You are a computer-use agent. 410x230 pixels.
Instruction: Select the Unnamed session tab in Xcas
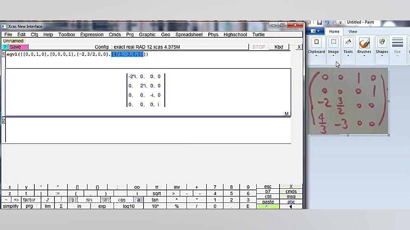pyautogui.click(x=13, y=41)
